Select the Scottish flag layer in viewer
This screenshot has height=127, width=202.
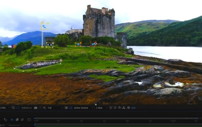click(44, 27)
